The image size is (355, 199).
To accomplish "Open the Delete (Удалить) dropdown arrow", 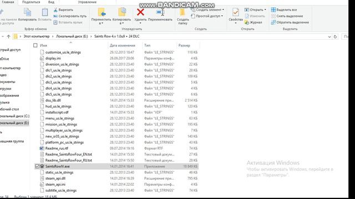I will [x=140, y=23].
